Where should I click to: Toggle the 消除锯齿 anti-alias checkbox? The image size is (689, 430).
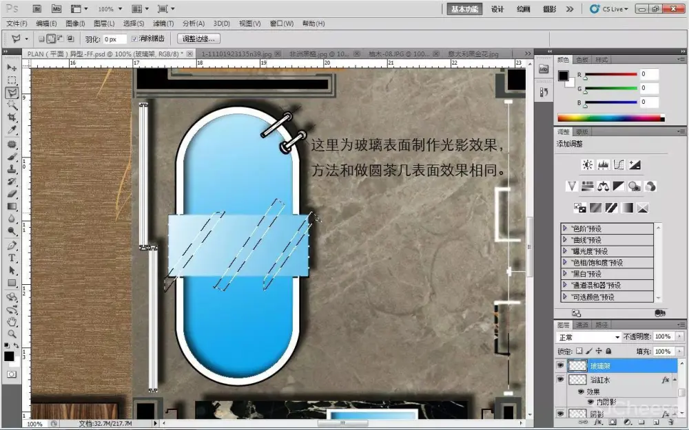click(x=135, y=39)
